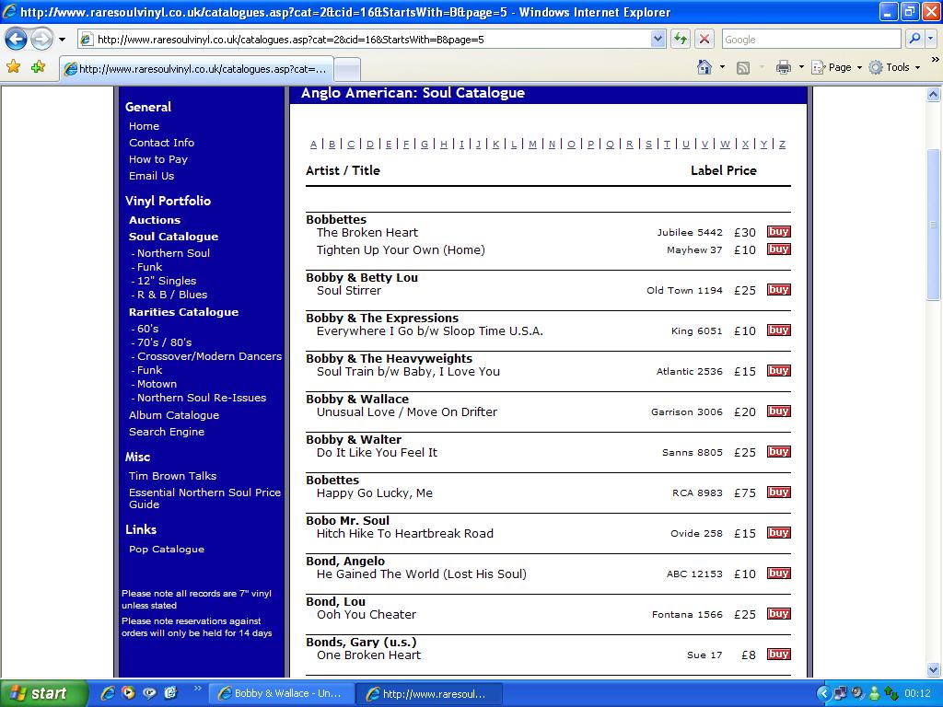Click the Refresh page icon
The width and height of the screenshot is (943, 707).
pyautogui.click(x=681, y=39)
